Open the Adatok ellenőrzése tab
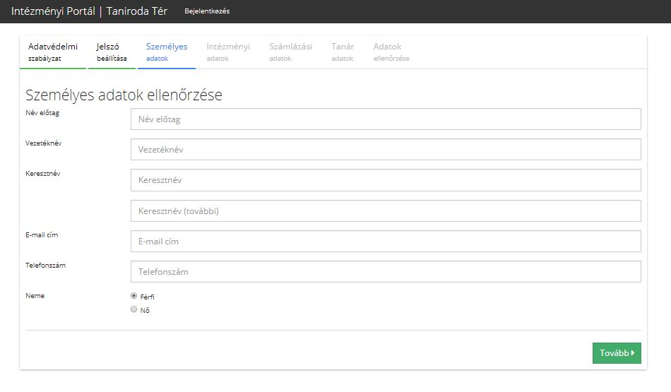 coord(391,52)
